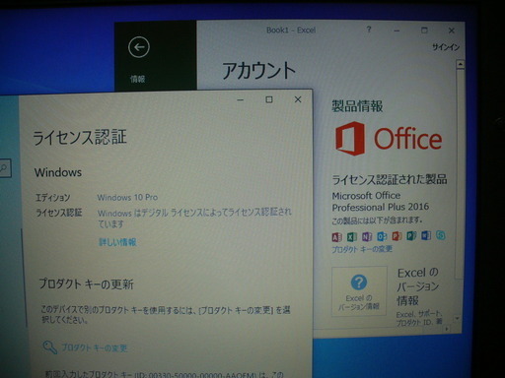
Task: Minimize the Settings activation window
Action: [241, 99]
